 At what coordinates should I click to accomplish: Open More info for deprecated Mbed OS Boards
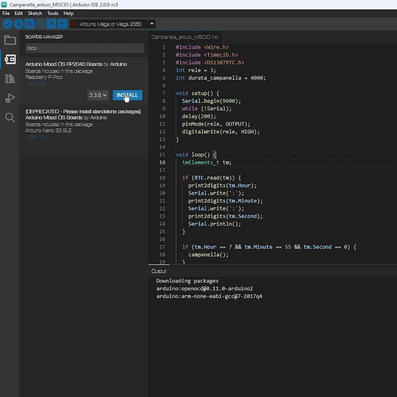pos(35,137)
